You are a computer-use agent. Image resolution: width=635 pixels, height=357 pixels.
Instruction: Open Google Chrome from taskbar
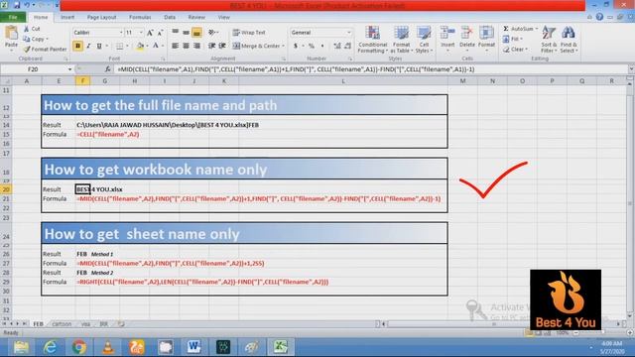point(79,347)
